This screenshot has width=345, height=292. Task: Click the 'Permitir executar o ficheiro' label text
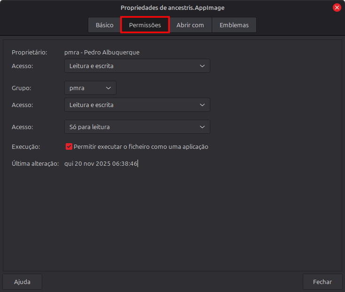(141, 147)
